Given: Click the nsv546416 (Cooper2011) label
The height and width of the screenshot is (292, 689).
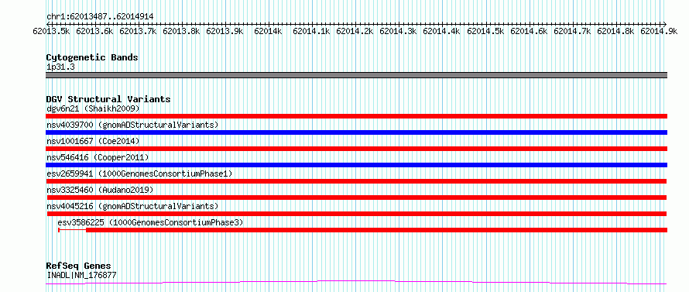Looking at the screenshot, I should [98, 157].
